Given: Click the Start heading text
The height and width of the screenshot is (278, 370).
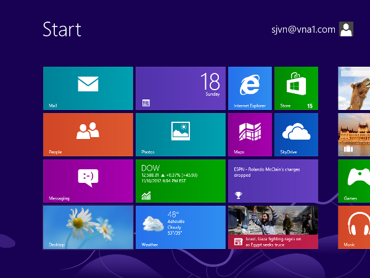Looking at the screenshot, I should pyautogui.click(x=62, y=29).
